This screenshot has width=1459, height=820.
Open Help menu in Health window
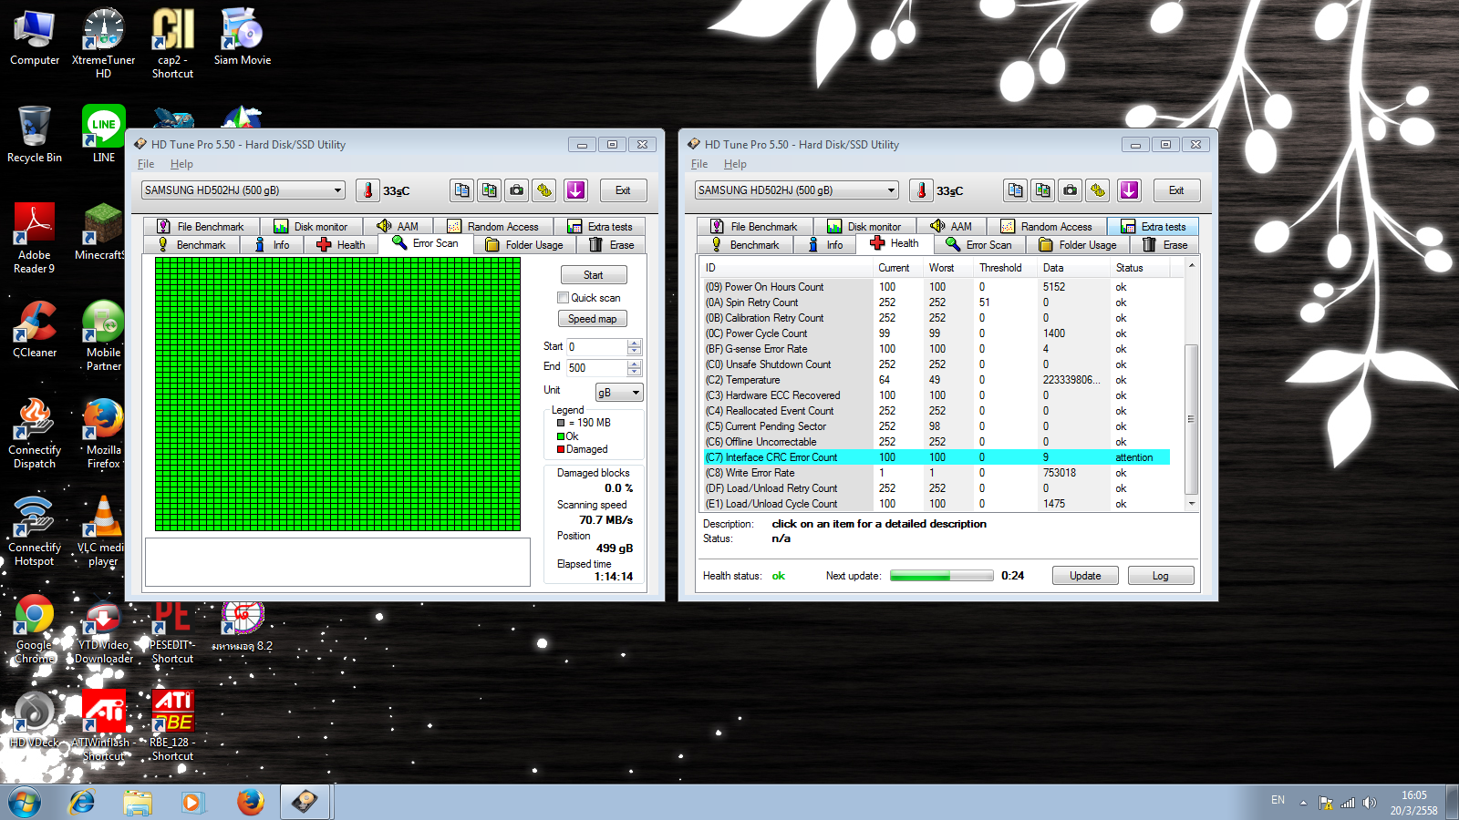point(735,164)
